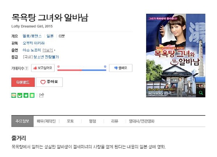Click the magnifier icon on the poster
This screenshot has width=217, height=157.
[x=201, y=93]
